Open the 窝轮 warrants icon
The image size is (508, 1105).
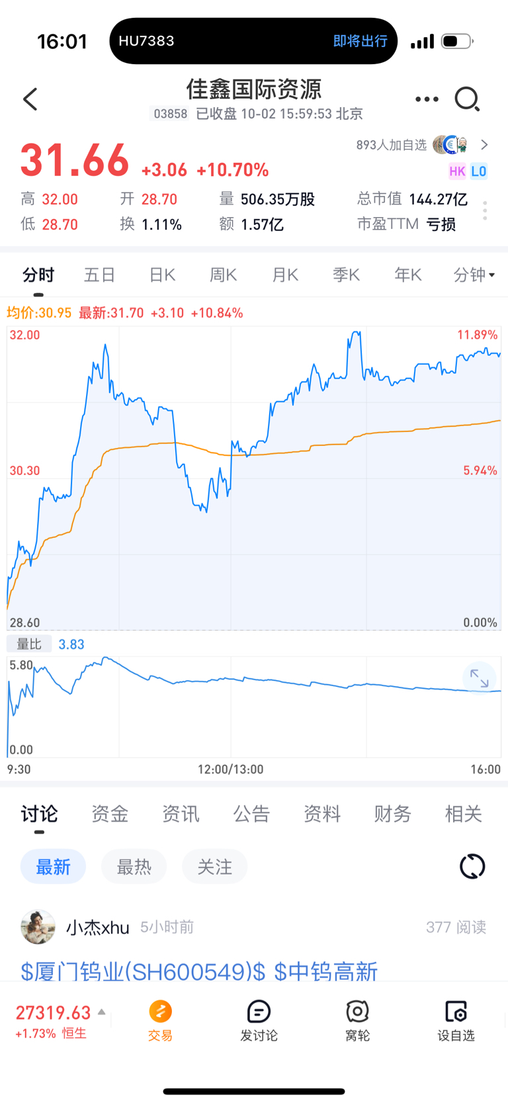point(357,1020)
